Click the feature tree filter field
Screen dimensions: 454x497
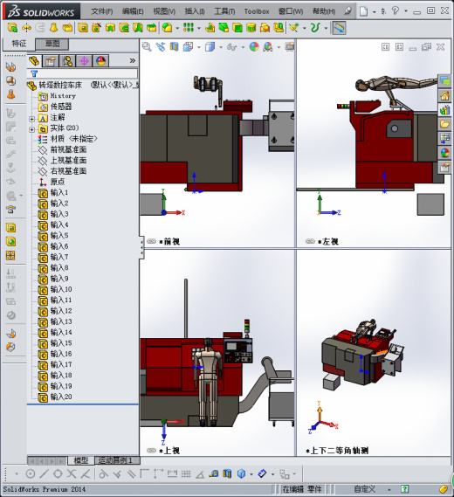[83, 73]
